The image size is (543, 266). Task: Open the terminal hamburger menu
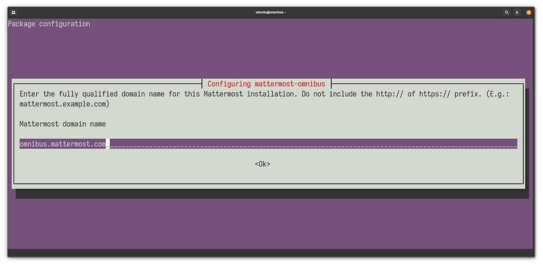click(517, 13)
